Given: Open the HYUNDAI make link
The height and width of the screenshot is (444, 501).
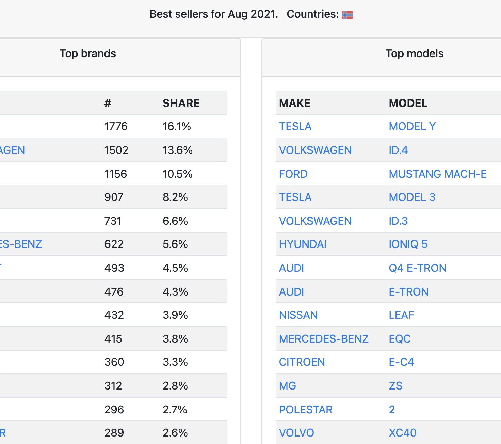Looking at the screenshot, I should click(303, 244).
